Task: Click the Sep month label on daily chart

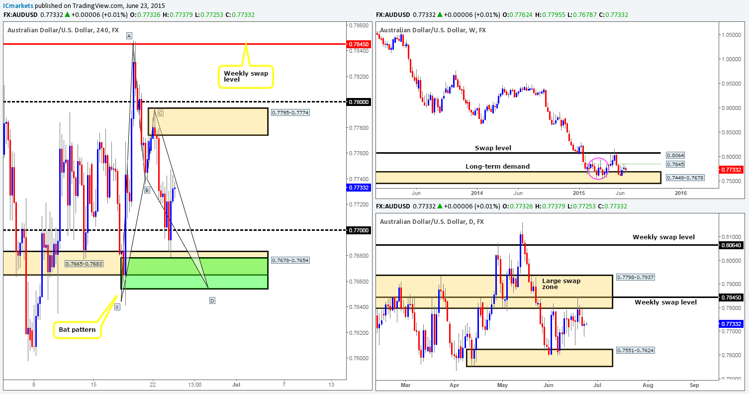Action: (x=694, y=385)
